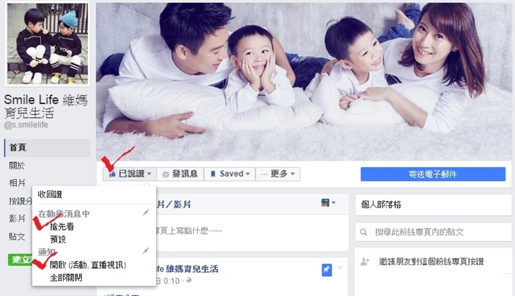Expand the 更多 dropdown
515x296 pixels.
[x=292, y=174]
